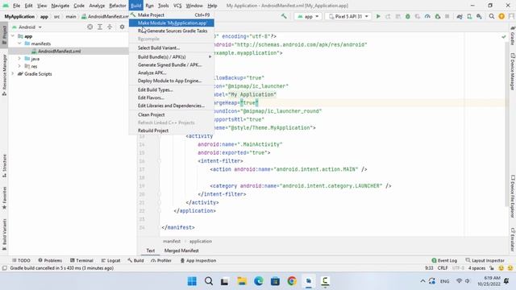Open Resource Manager sidebar tab
The width and height of the screenshot is (516, 290).
[4, 75]
